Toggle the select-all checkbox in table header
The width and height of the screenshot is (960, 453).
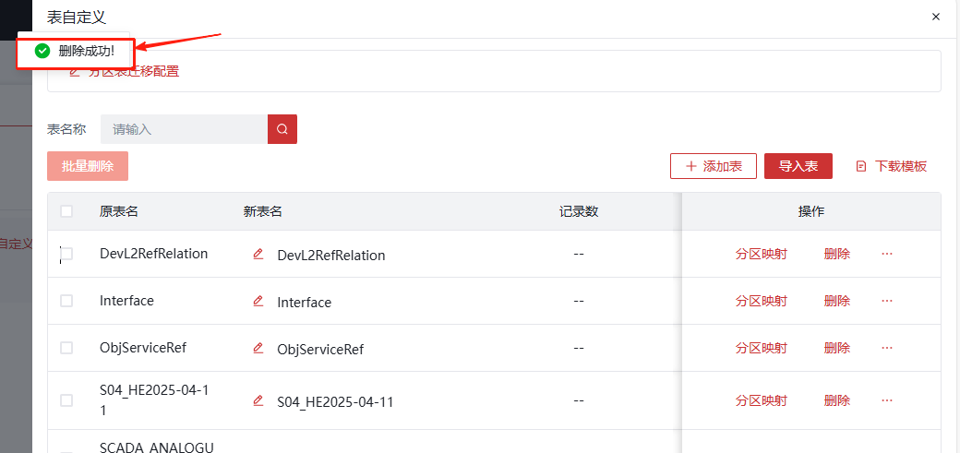click(x=66, y=211)
